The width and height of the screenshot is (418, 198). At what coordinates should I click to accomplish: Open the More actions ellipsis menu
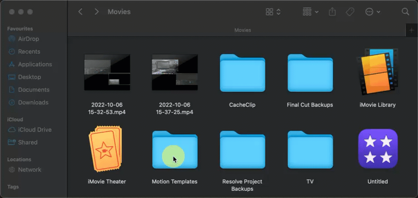(373, 12)
